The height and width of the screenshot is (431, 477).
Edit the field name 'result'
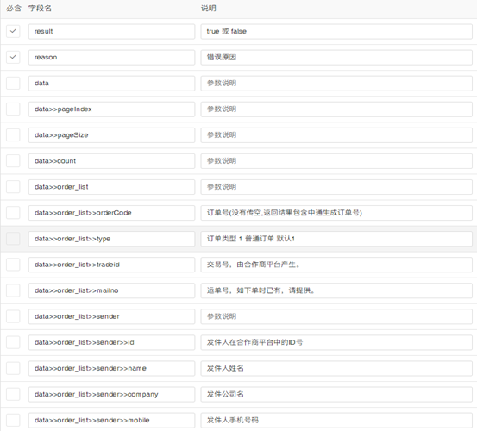coord(111,31)
